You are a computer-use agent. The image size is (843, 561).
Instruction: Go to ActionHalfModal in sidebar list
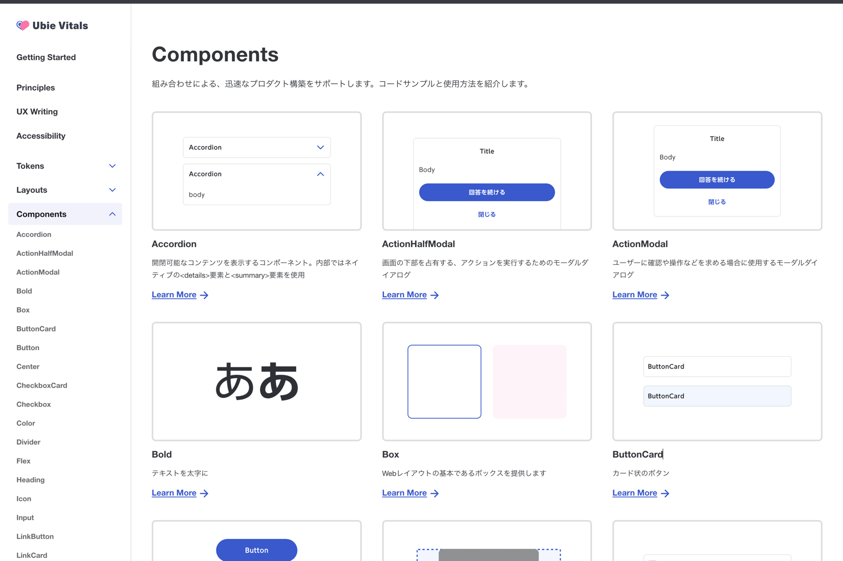tap(44, 253)
